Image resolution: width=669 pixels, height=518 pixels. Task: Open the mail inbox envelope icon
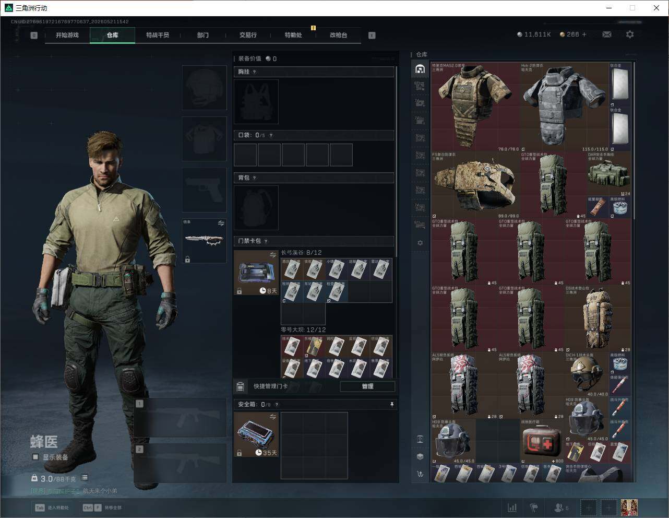607,34
